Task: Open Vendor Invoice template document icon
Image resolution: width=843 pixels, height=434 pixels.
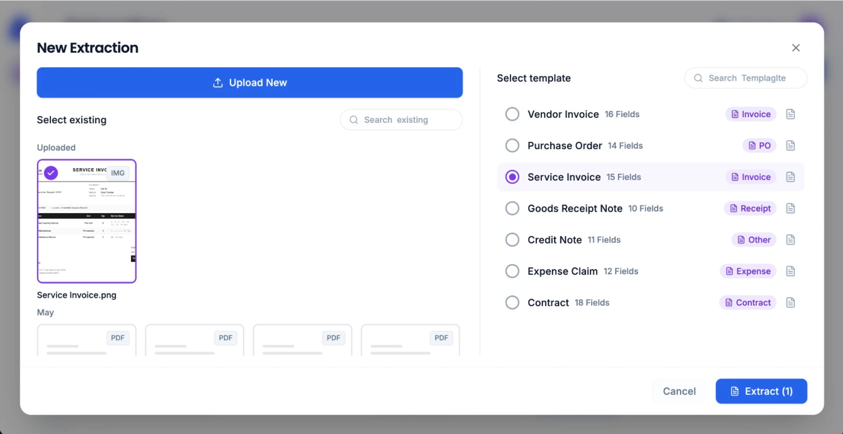Action: coord(790,114)
